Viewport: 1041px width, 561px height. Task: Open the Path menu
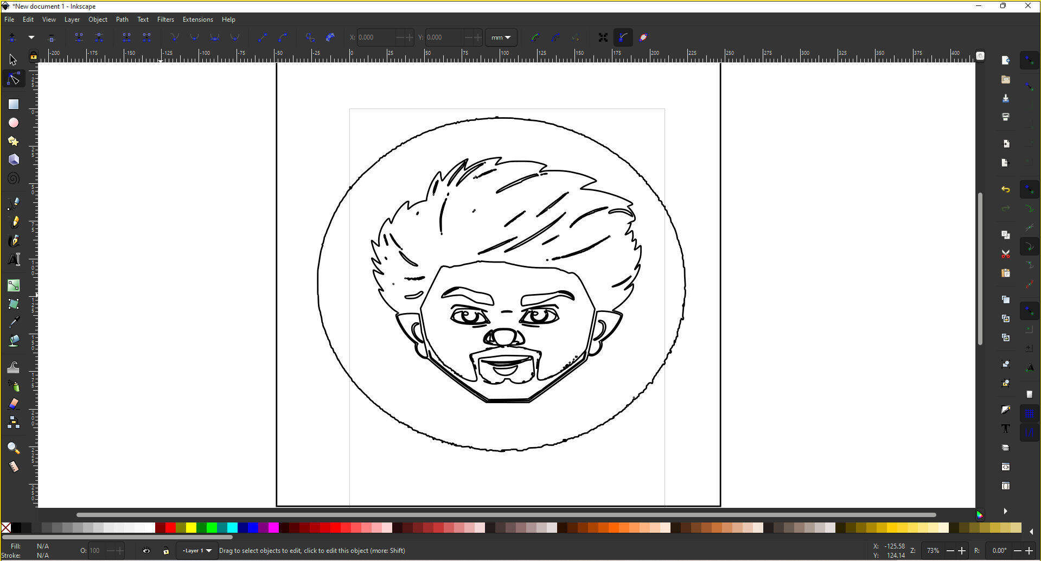pyautogui.click(x=122, y=20)
